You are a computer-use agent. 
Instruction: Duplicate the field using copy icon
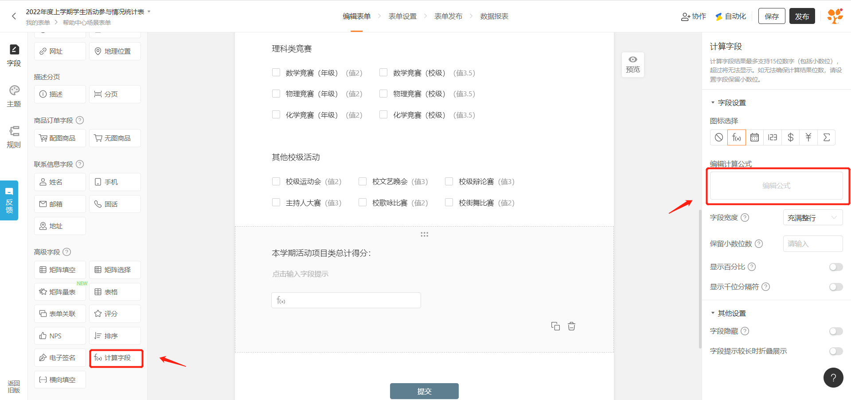(555, 326)
